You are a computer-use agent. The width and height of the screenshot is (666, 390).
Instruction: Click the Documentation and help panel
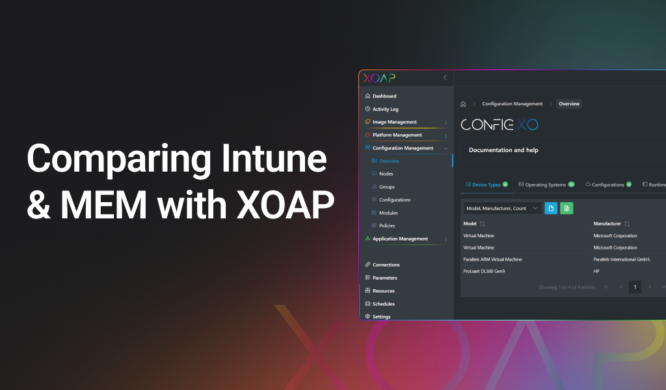(x=563, y=149)
